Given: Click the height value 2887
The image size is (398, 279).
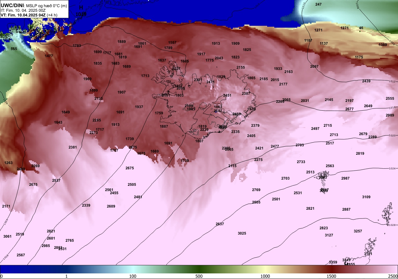Looking at the screenshot, I should coord(346,209).
